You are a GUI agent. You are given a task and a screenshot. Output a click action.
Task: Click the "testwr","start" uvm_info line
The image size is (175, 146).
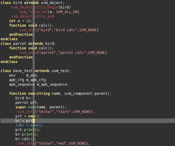55,112
